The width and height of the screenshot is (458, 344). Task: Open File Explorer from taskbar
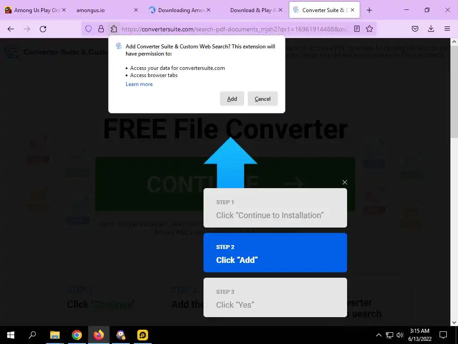[x=55, y=335]
